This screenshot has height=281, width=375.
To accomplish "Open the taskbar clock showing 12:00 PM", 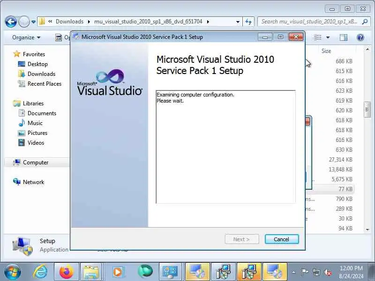I will (351, 272).
